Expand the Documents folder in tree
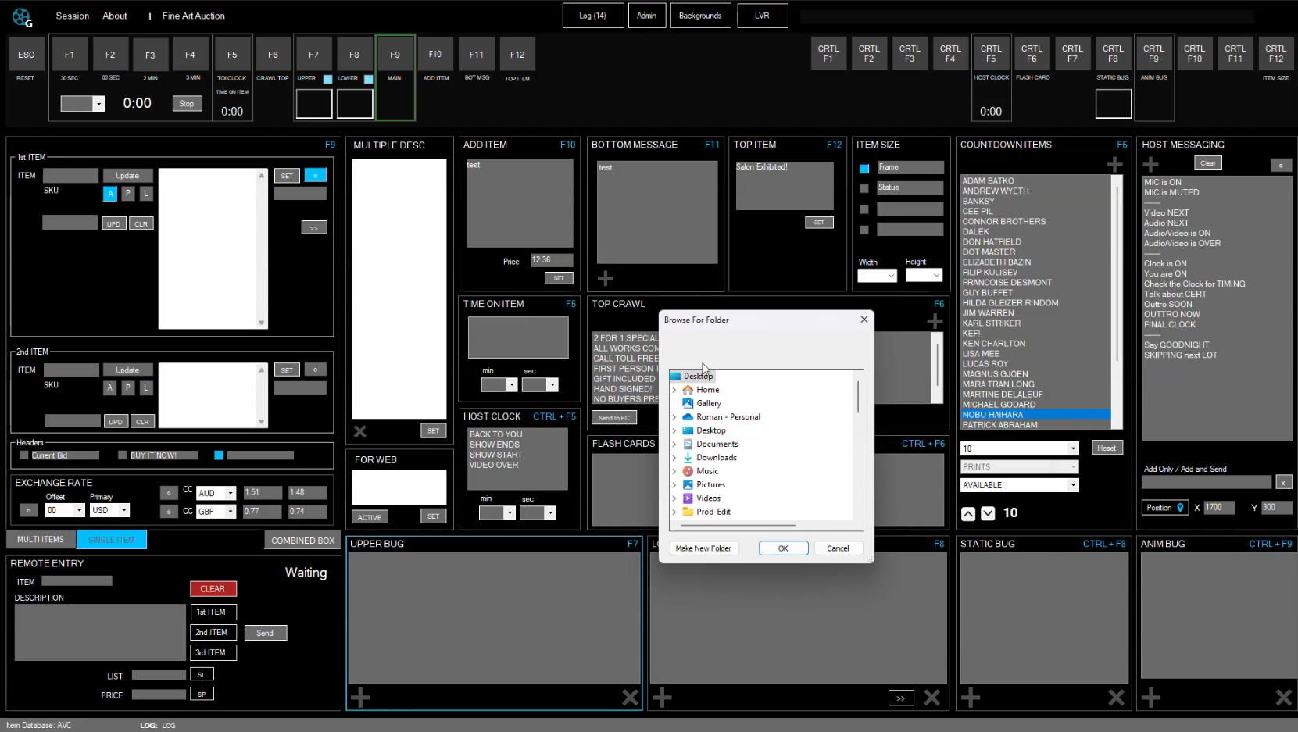 (x=674, y=445)
